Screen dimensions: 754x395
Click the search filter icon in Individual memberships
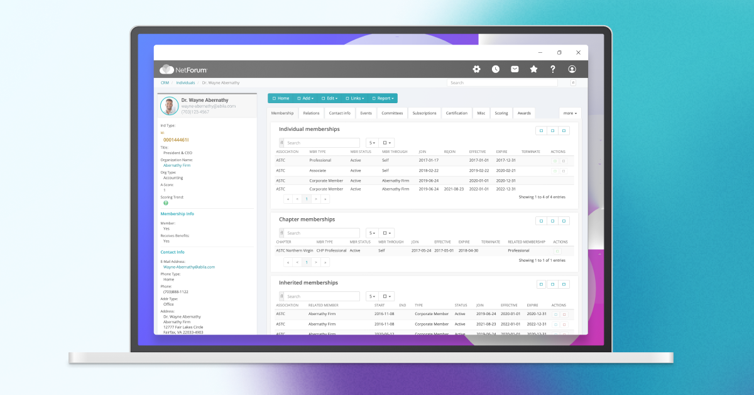281,142
